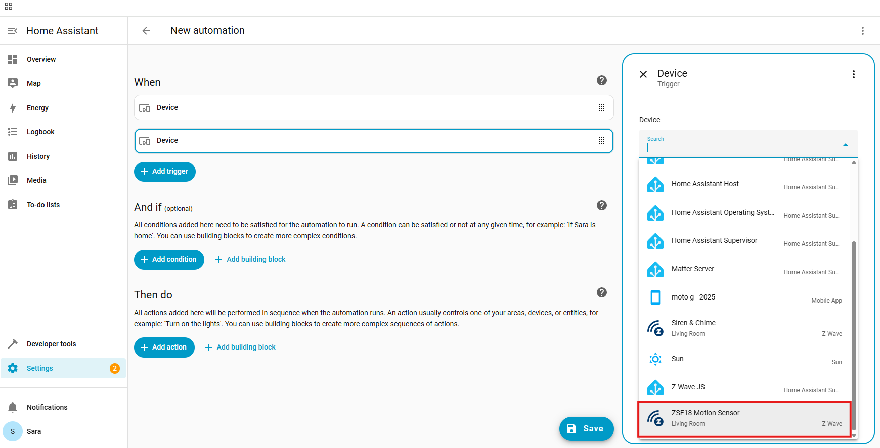Open the apps grid icon at top-left

point(9,7)
